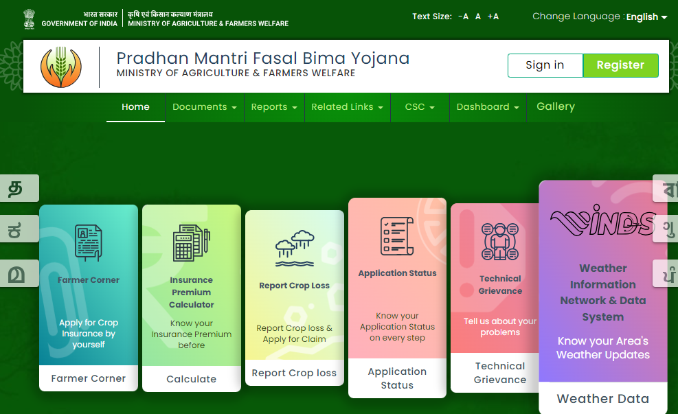This screenshot has width=678, height=414.
Task: Click 'Tell us about your problems' text
Action: tap(500, 327)
